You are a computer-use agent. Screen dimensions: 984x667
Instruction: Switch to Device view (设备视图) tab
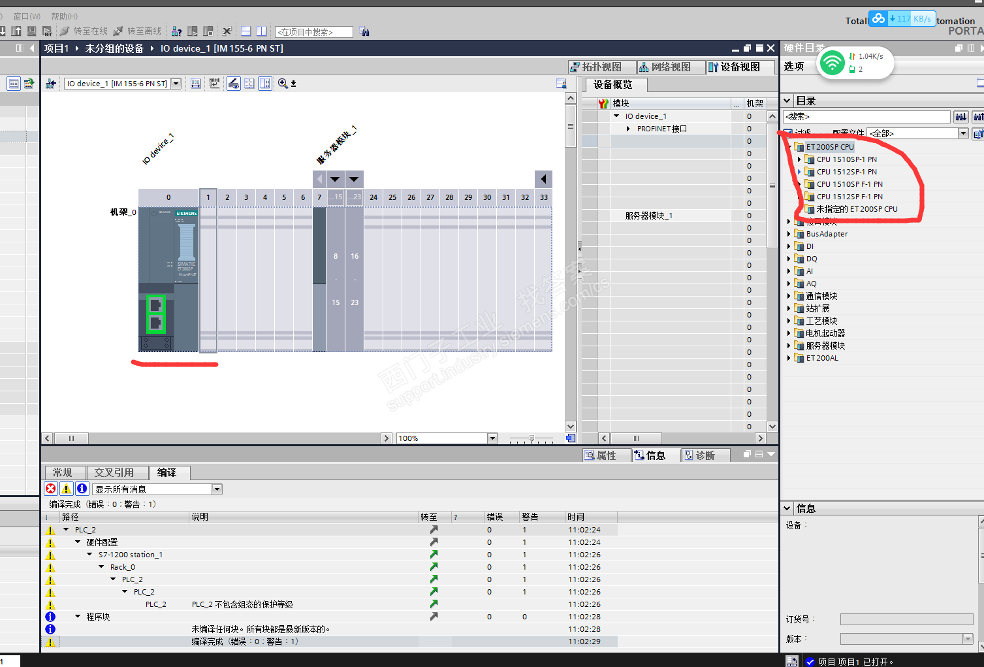741,67
